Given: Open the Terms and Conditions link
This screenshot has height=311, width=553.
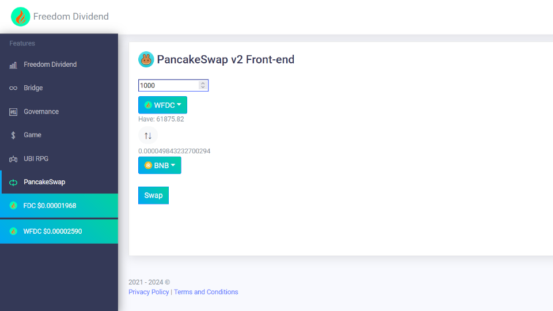Looking at the screenshot, I should point(206,292).
